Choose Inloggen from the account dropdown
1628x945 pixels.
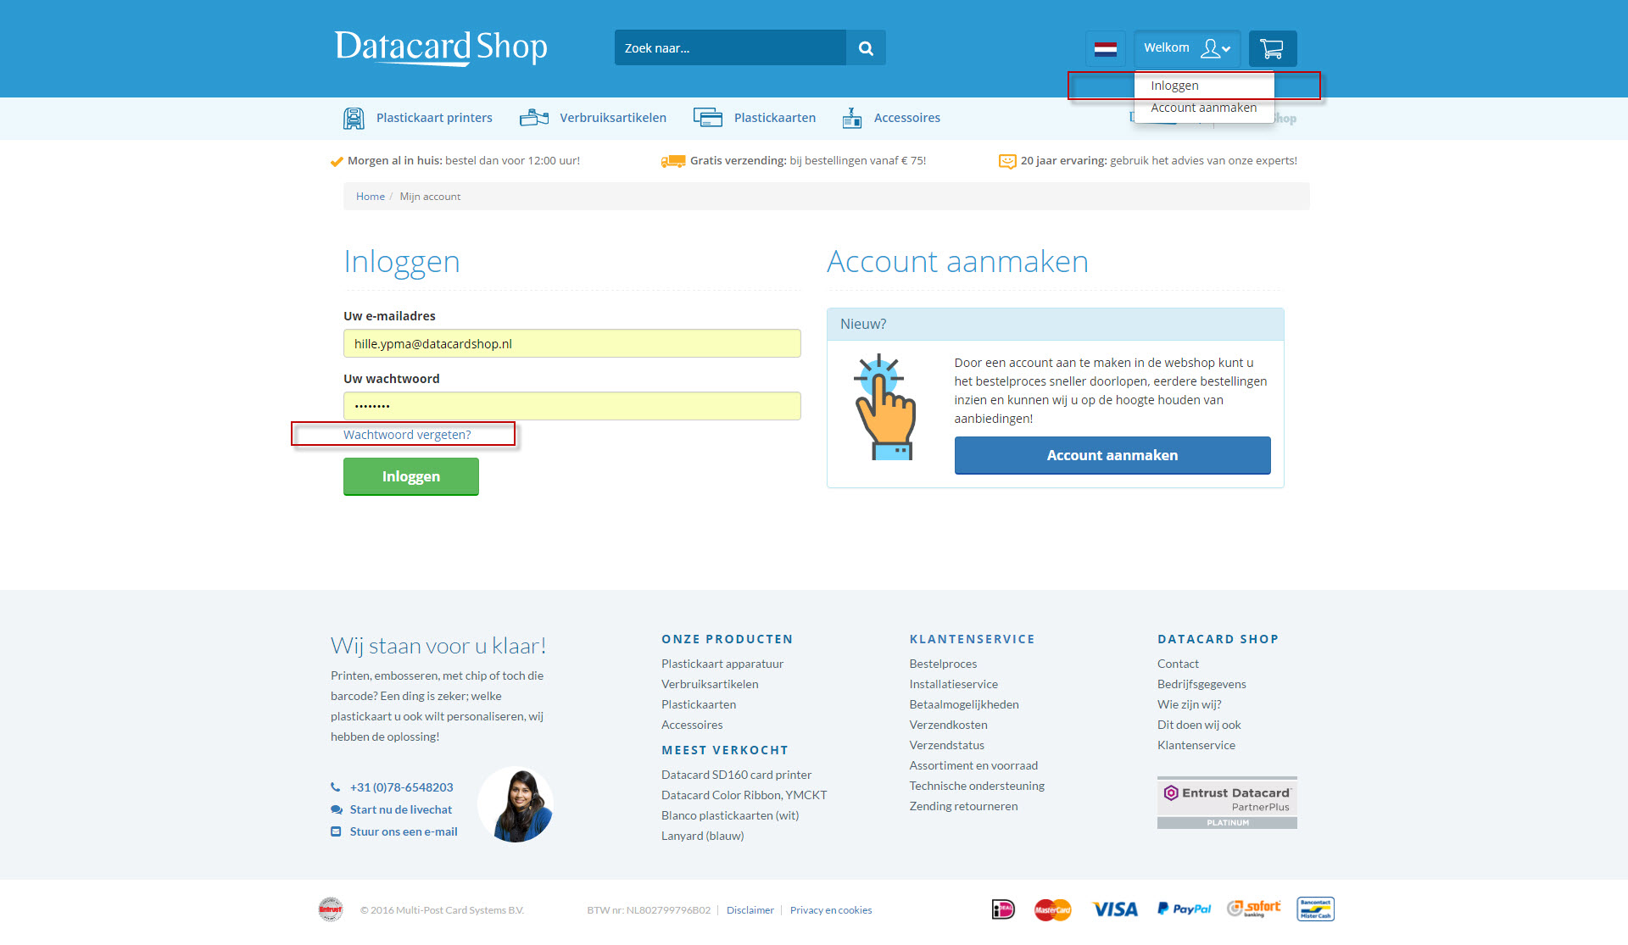tap(1174, 86)
